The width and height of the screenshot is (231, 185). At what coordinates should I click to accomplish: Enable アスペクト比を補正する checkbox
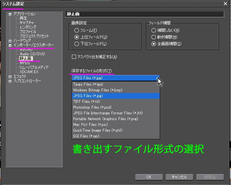click(74, 57)
